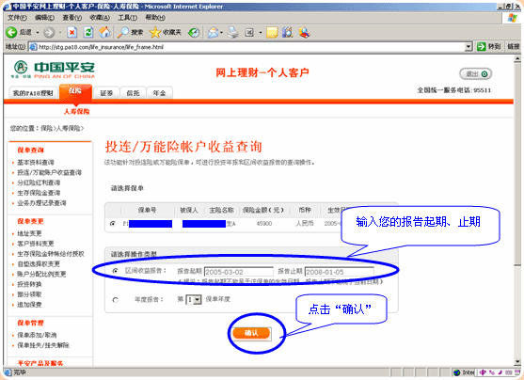The image size is (524, 380).
Task: Click the 报告起期 date field
Action: point(239,272)
